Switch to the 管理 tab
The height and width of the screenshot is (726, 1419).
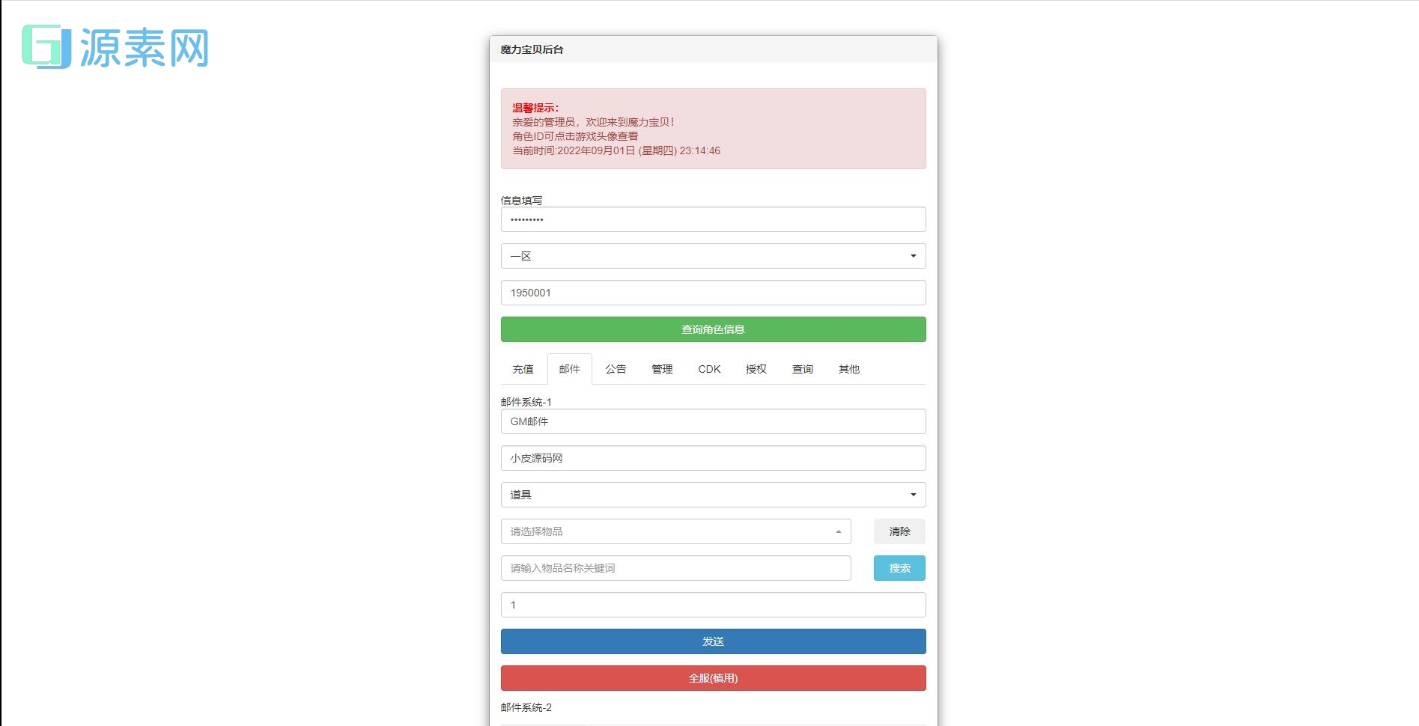(662, 368)
